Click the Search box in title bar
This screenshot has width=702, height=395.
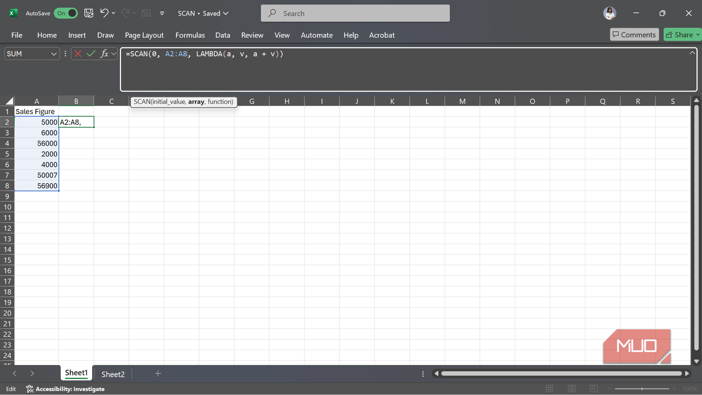(355, 13)
